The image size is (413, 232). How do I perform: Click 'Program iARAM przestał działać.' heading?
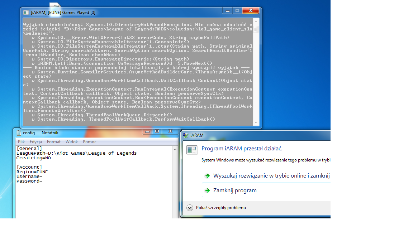[x=242, y=149]
